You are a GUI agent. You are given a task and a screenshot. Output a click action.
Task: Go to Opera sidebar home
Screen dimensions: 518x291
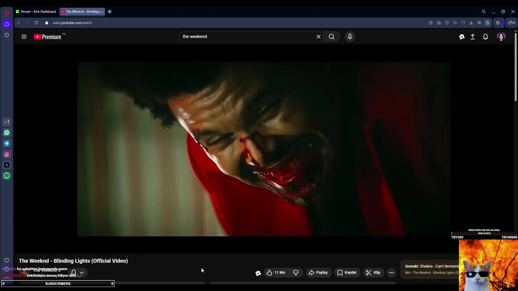tap(6, 24)
